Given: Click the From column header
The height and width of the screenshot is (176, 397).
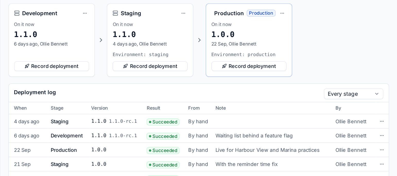Looking at the screenshot, I should [194, 108].
